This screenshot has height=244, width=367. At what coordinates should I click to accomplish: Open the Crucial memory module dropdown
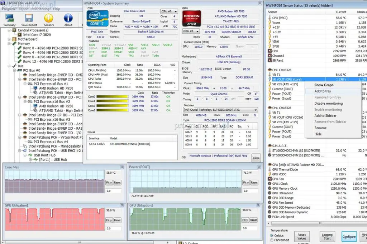(x=220, y=110)
